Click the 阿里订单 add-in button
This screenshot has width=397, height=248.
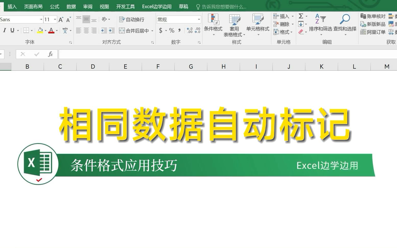[x=373, y=32]
